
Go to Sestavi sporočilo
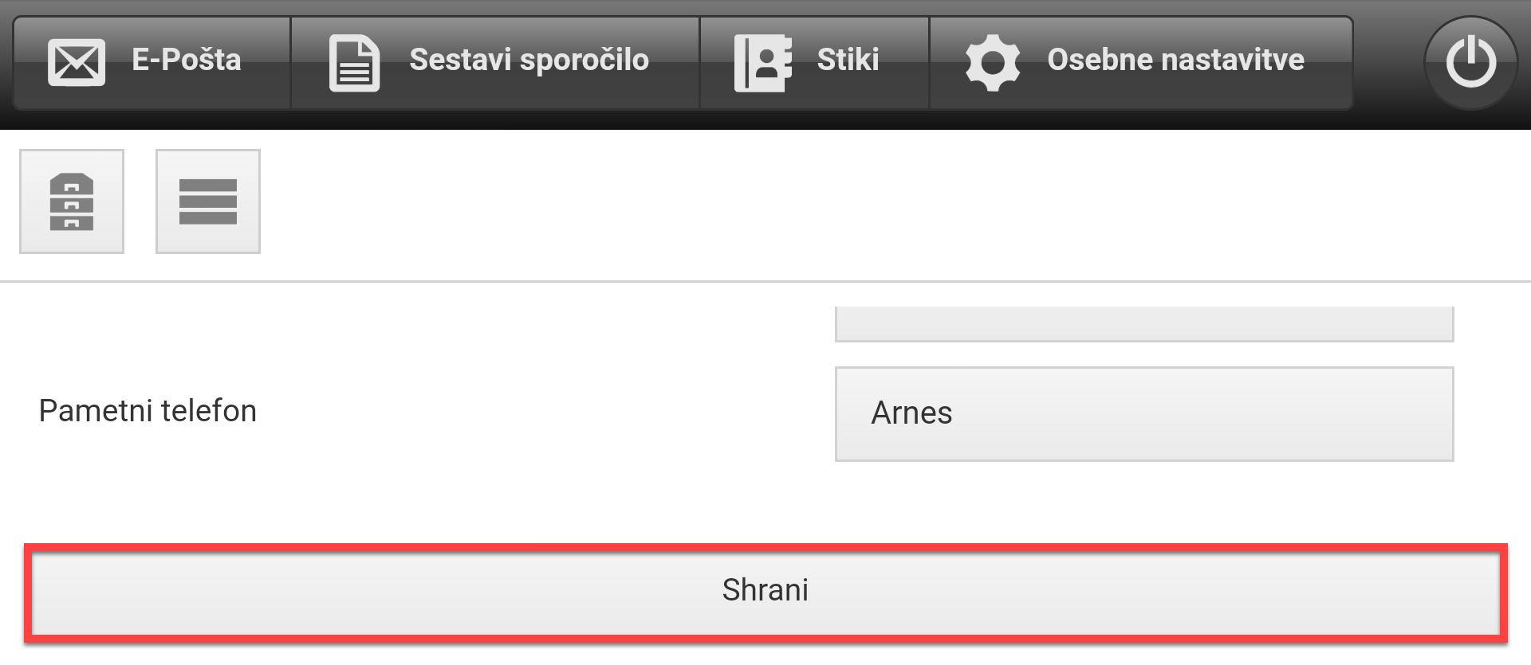[x=495, y=63]
